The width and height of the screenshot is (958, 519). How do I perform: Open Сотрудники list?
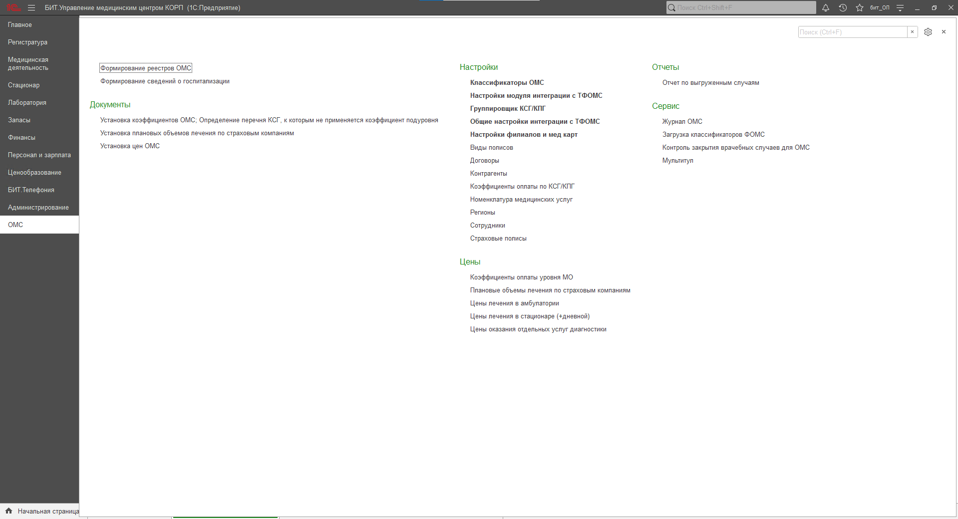pos(487,225)
